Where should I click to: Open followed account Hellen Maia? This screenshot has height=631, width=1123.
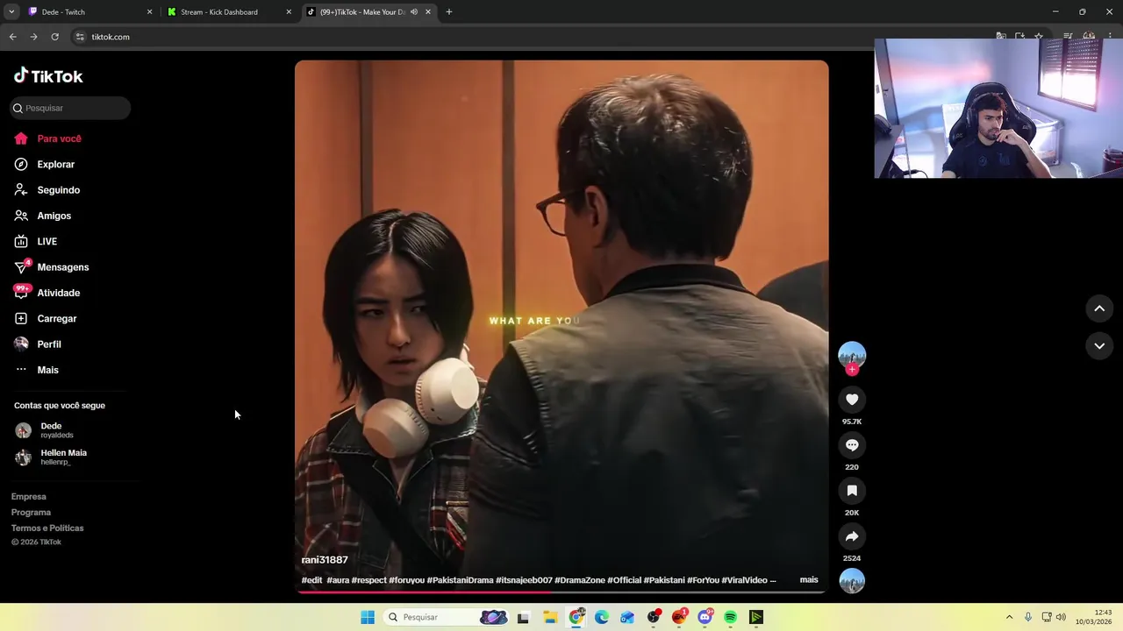[x=52, y=457]
